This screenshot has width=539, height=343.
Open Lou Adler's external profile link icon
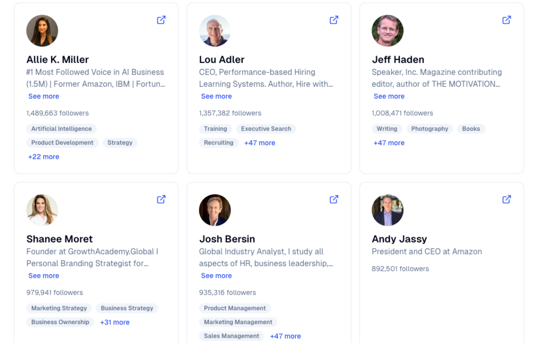pyautogui.click(x=334, y=20)
